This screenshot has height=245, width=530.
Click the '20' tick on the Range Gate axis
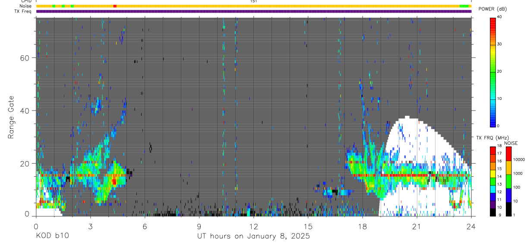click(25, 163)
